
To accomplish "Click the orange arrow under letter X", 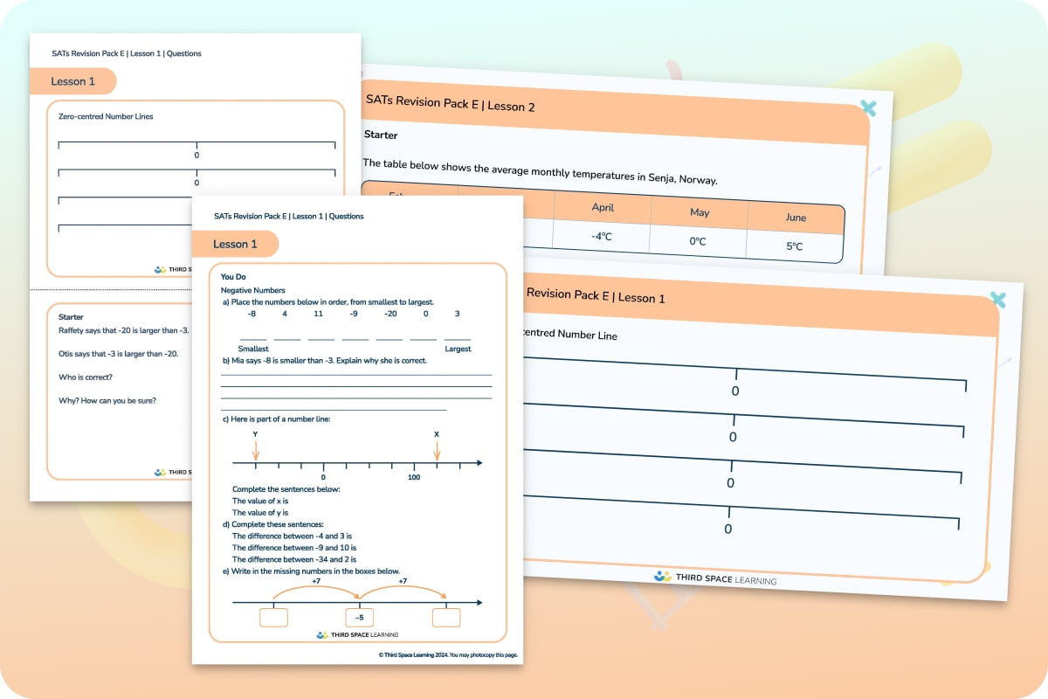I will pos(437,451).
